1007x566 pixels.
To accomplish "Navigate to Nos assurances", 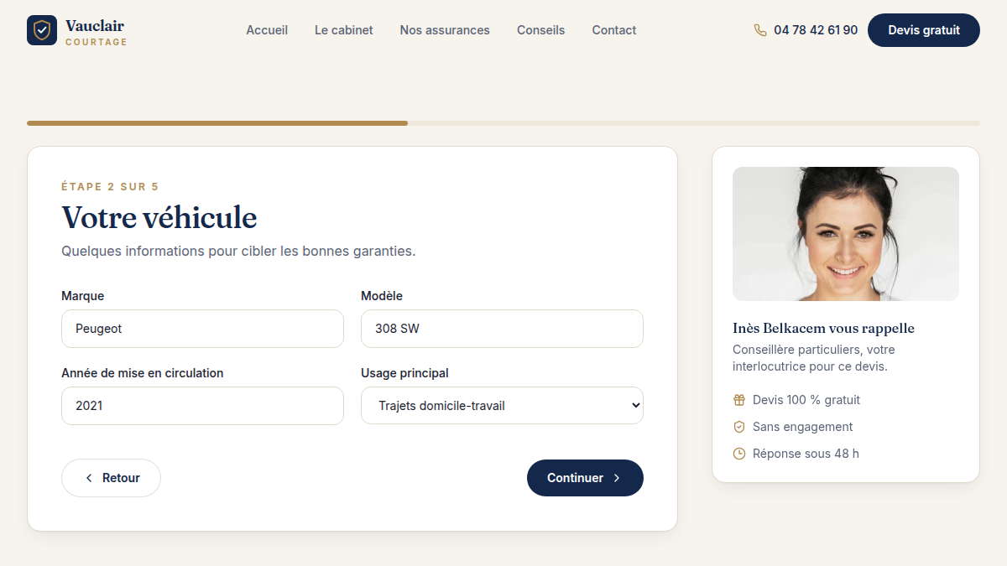I will [x=445, y=30].
